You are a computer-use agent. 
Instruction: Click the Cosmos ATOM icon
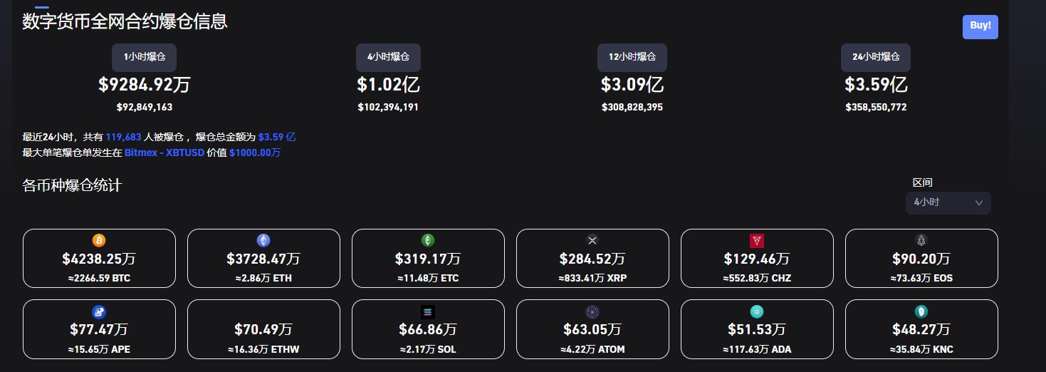coord(592,311)
